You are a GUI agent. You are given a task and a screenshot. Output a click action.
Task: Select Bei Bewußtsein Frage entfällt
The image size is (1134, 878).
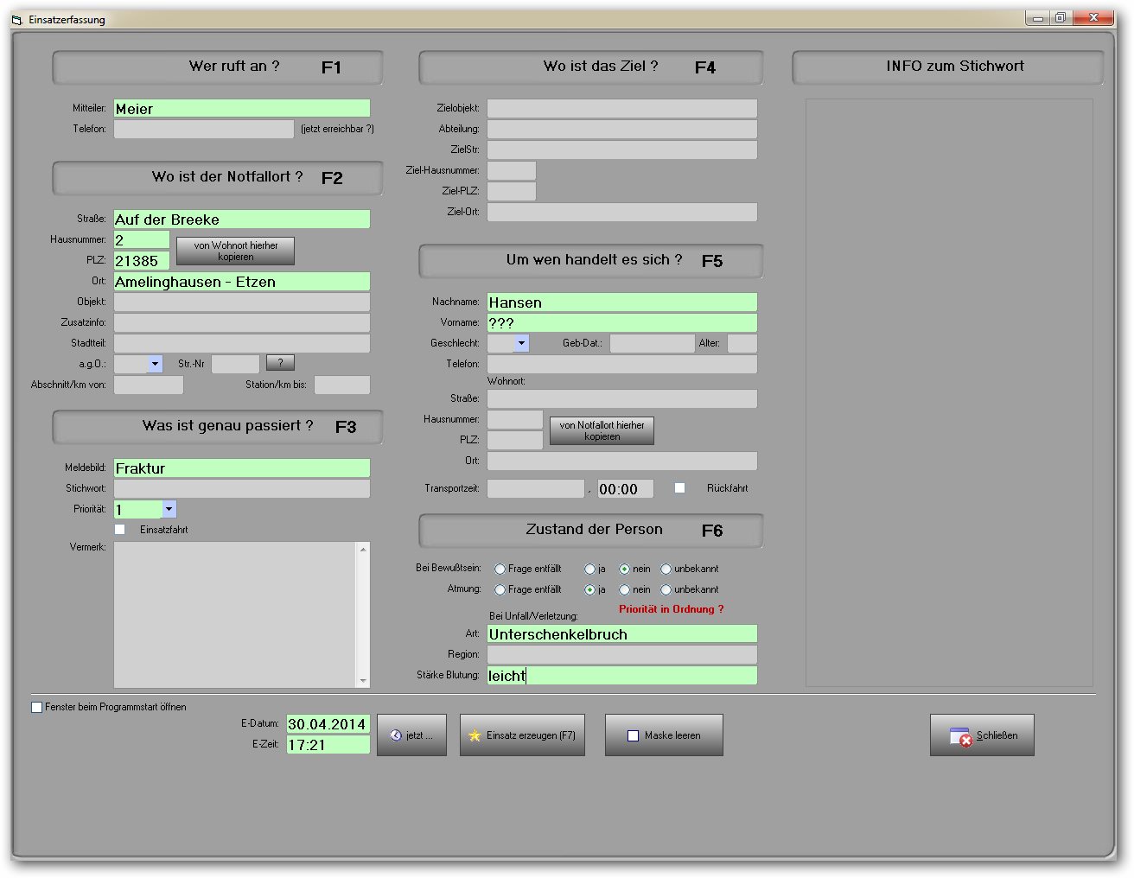tap(500, 569)
